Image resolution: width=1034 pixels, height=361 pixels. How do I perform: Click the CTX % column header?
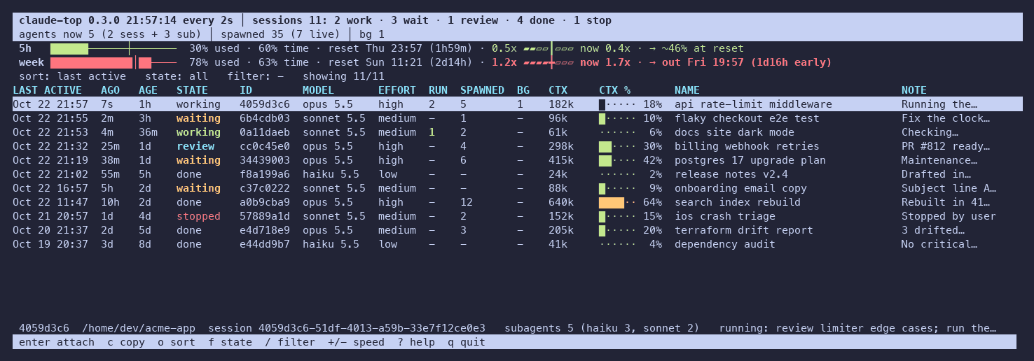[614, 90]
